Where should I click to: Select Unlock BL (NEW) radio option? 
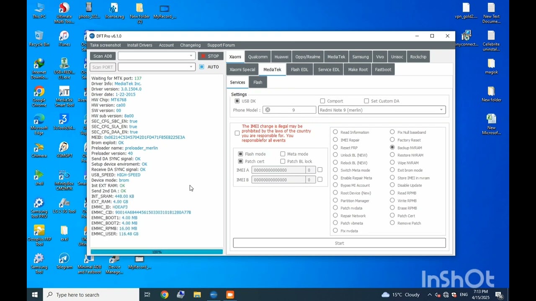coord(335,155)
